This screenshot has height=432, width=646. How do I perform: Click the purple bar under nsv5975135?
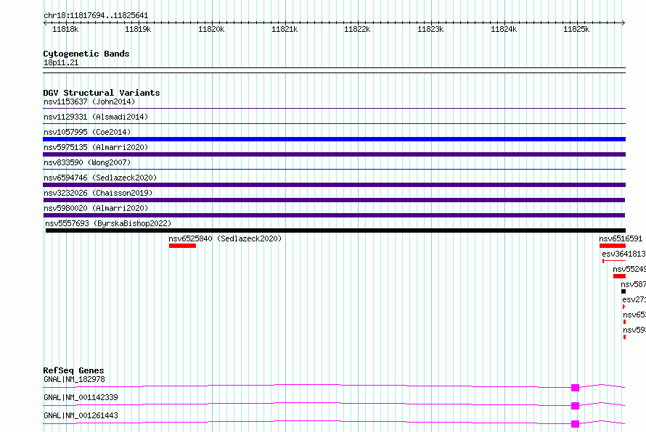pos(334,154)
